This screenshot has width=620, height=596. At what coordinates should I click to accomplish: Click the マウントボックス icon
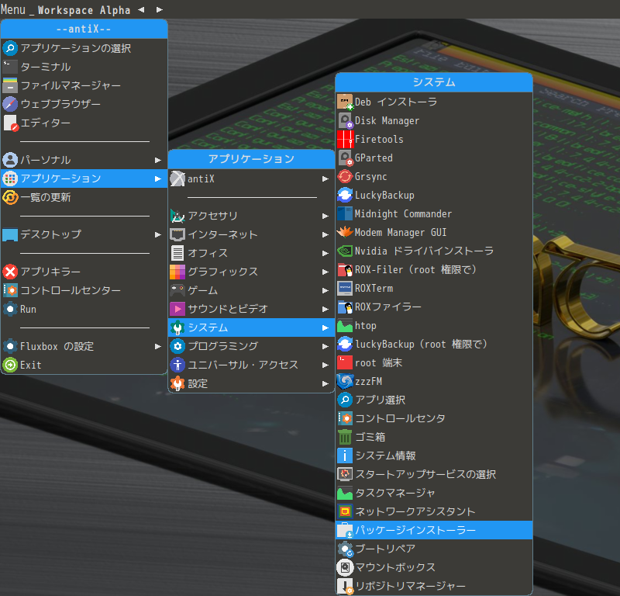[x=345, y=567]
